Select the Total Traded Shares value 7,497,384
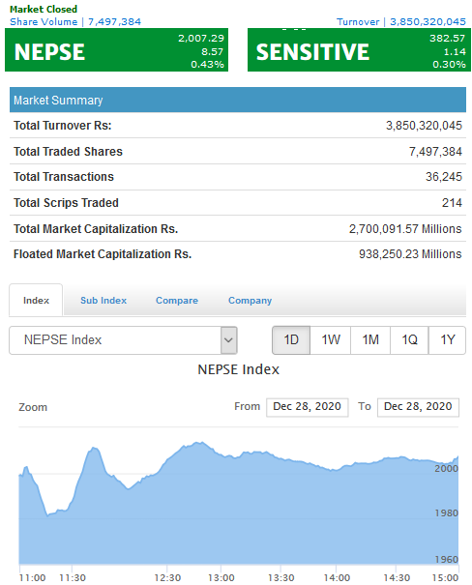This screenshot has height=585, width=472. 435,152
